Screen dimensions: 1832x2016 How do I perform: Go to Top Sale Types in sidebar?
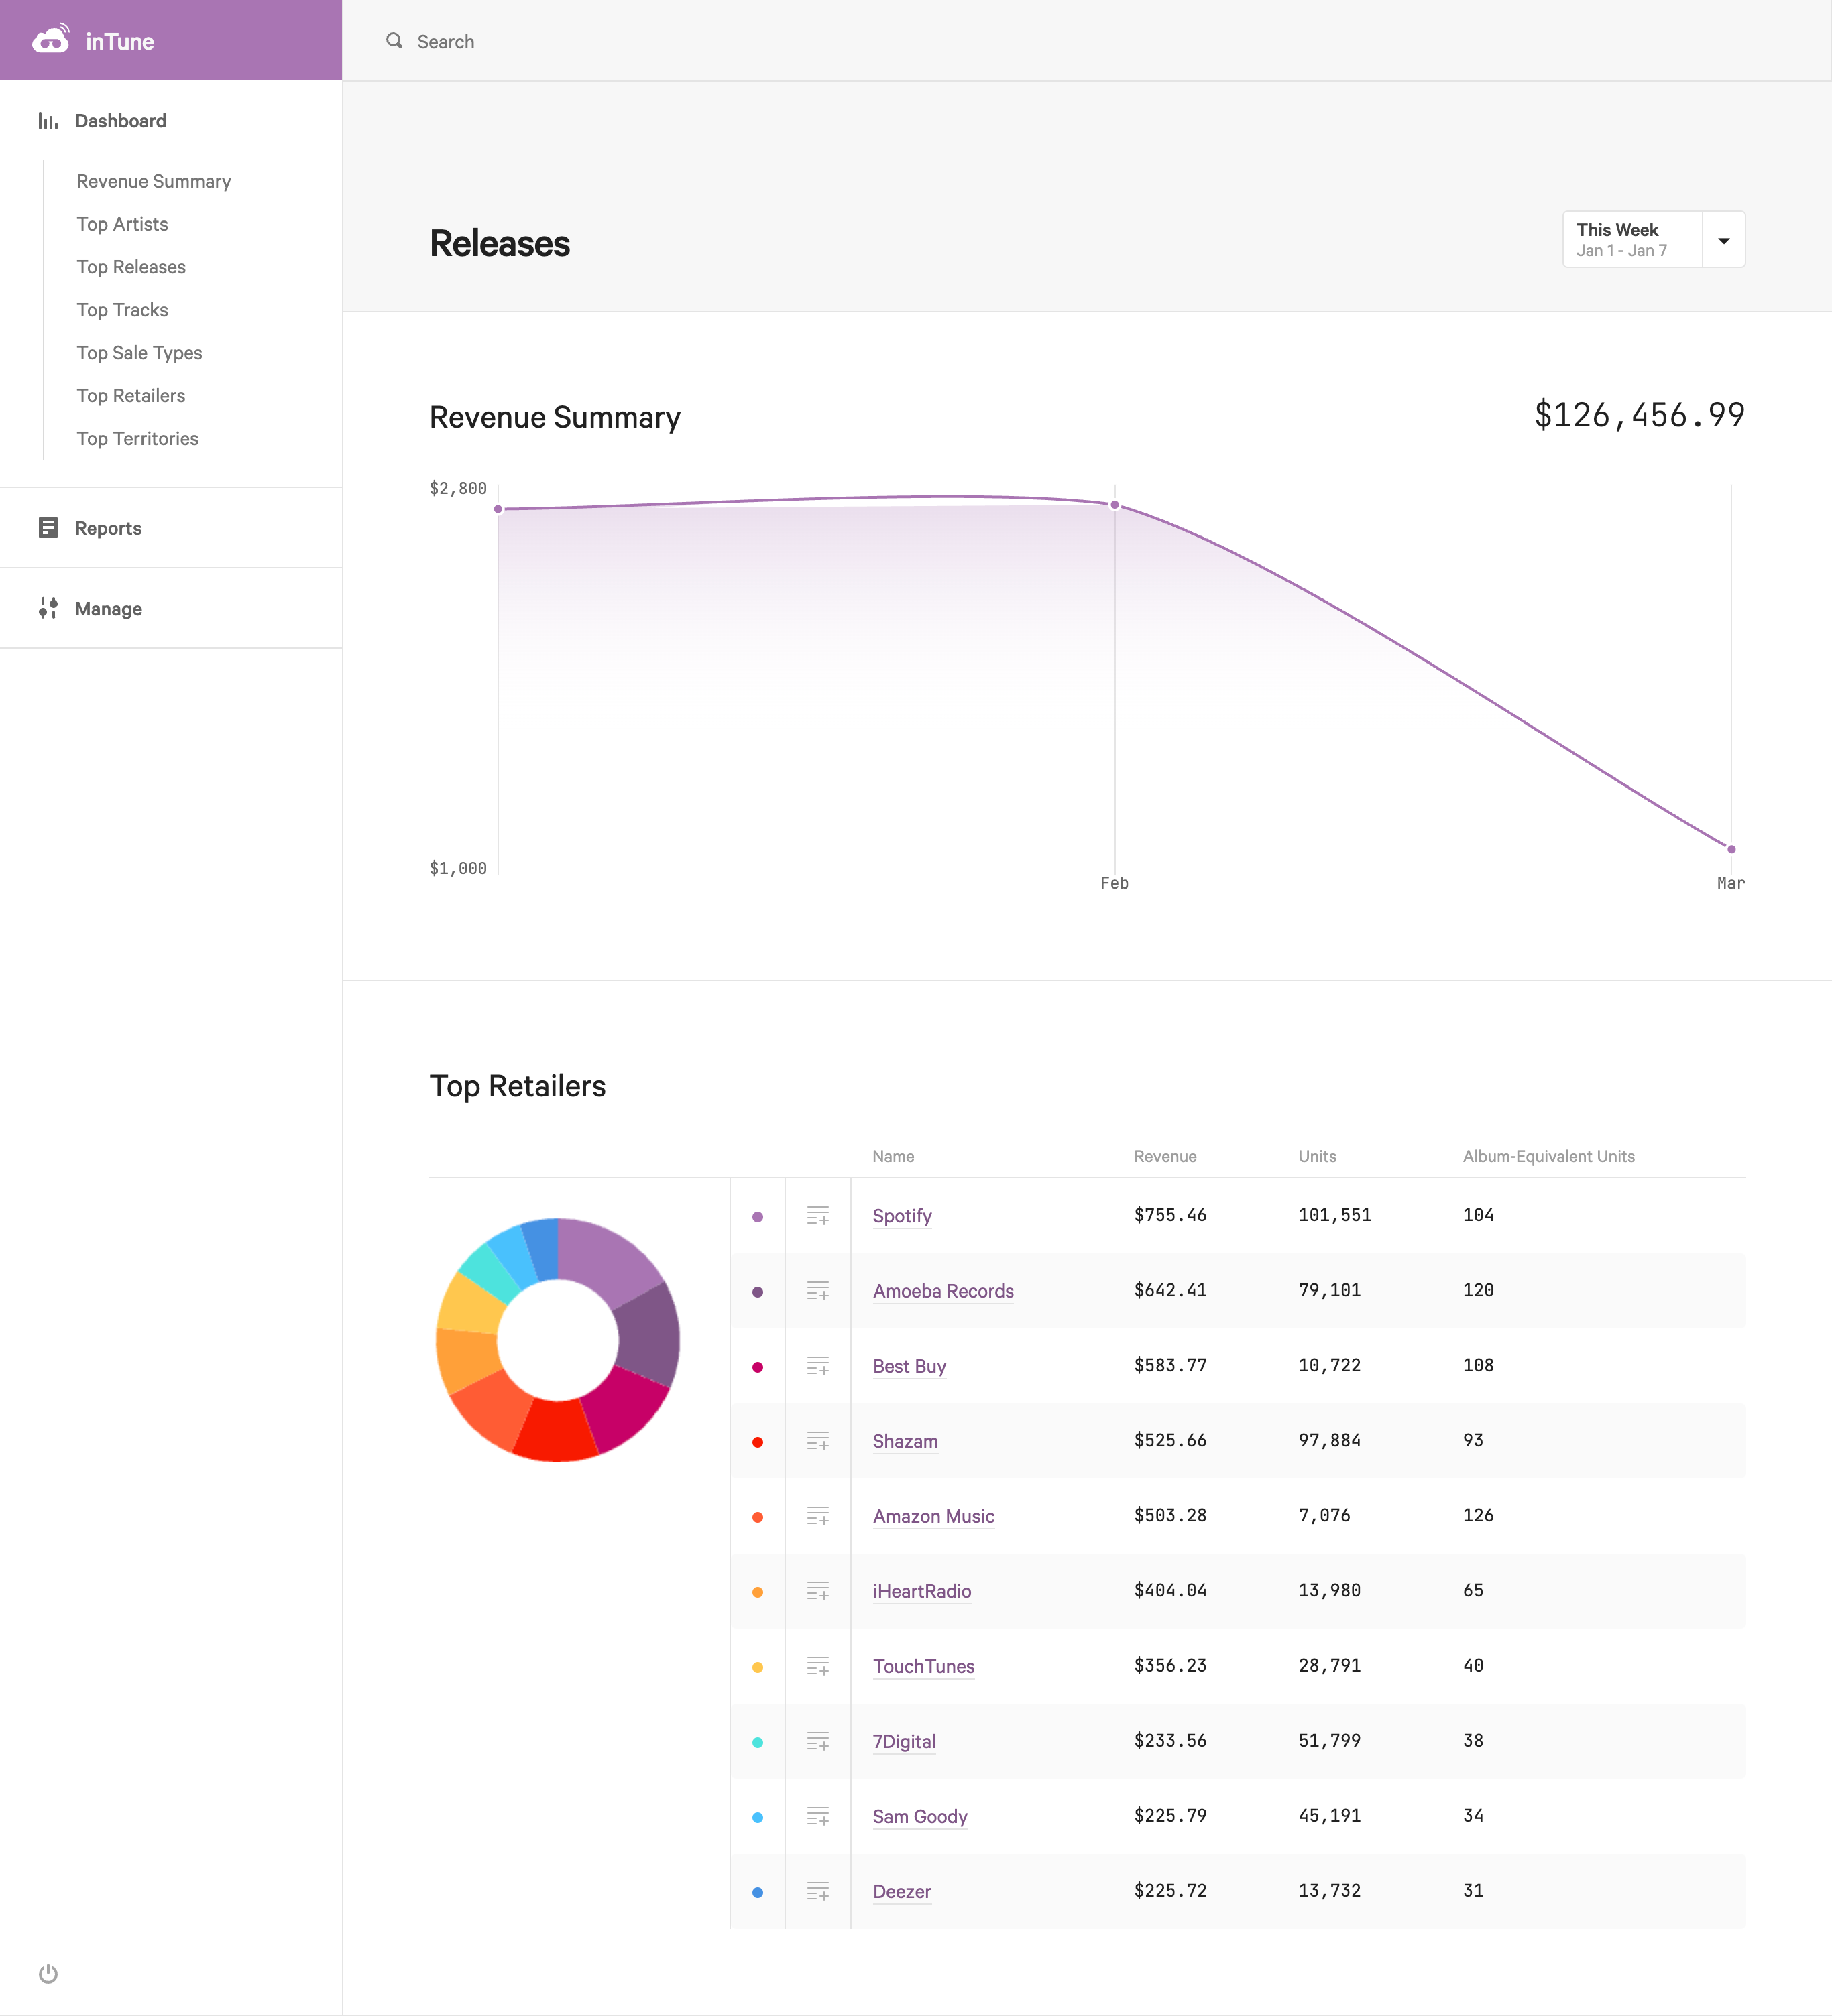pyautogui.click(x=139, y=353)
